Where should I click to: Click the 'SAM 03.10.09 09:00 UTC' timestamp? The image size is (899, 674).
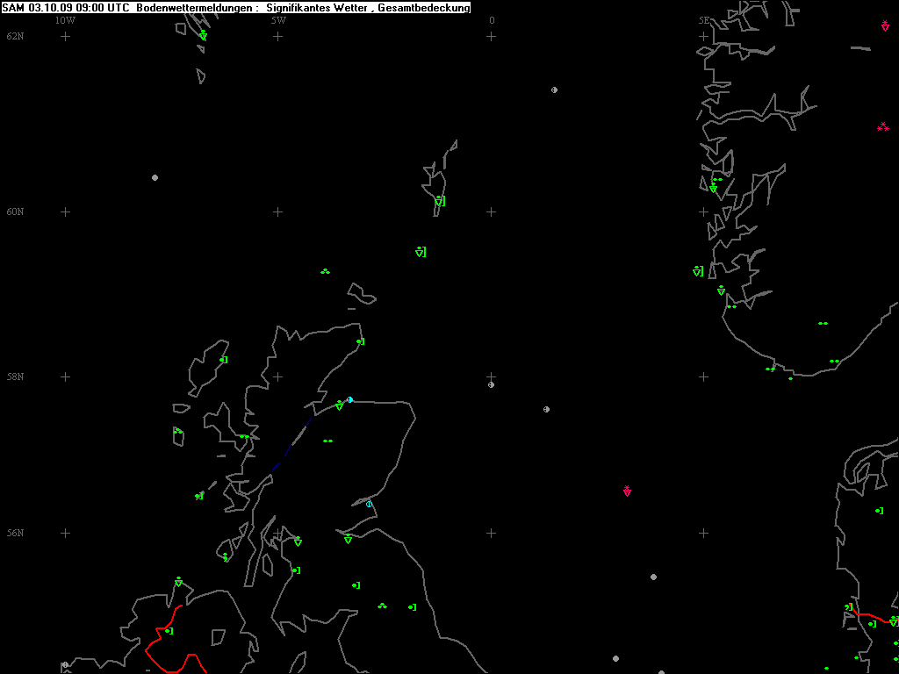[68, 8]
